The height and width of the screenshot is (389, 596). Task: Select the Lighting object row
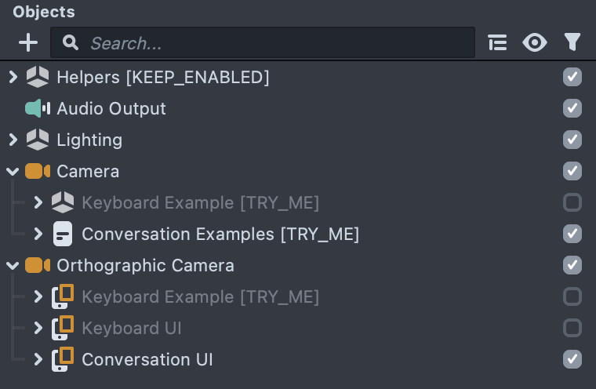(89, 140)
